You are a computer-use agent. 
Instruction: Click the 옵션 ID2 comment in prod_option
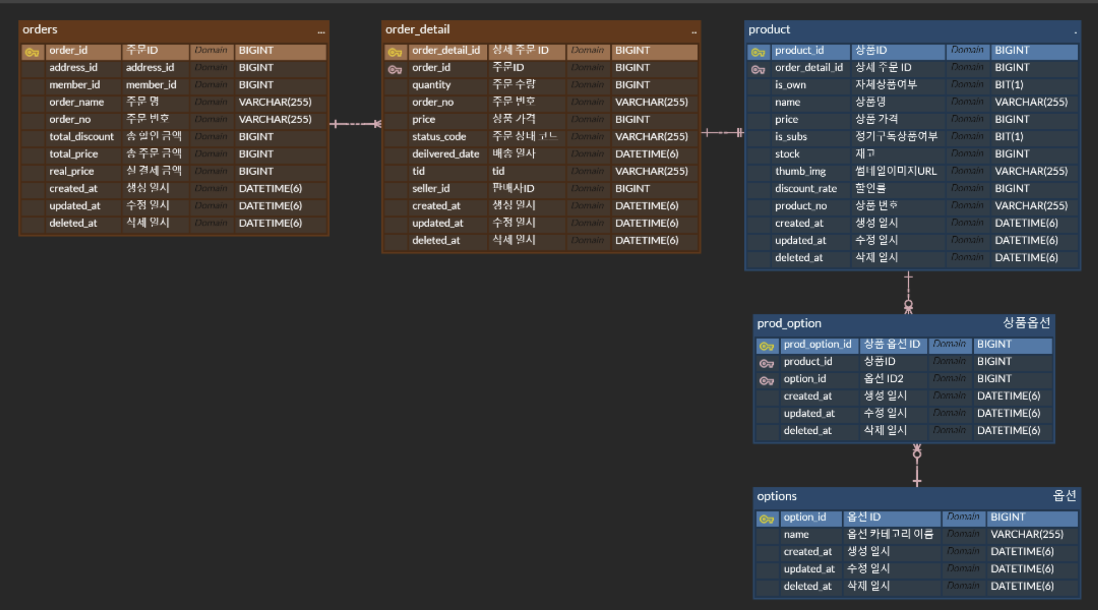pos(884,378)
